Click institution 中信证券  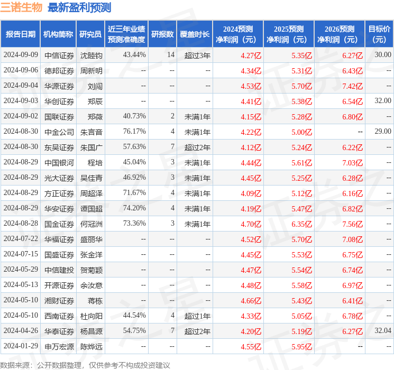point(59,55)
